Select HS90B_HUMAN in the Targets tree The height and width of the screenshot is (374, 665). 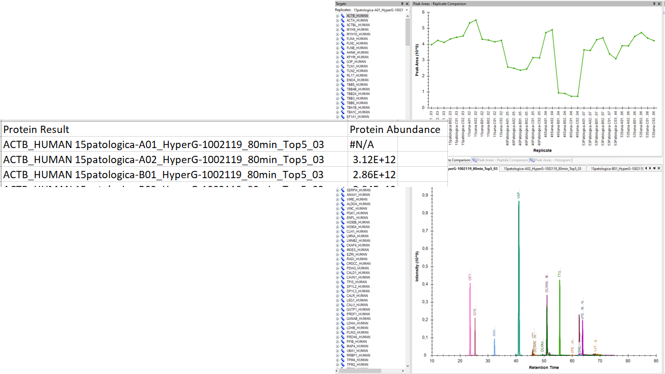pyautogui.click(x=358, y=222)
